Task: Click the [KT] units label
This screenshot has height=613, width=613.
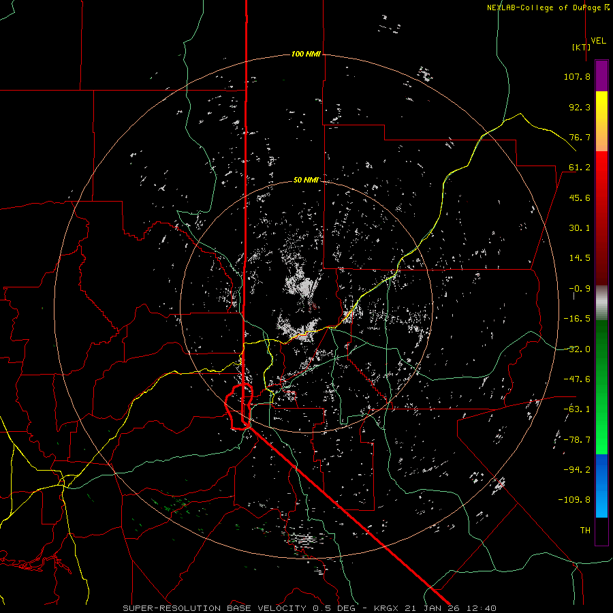Action: [x=581, y=47]
